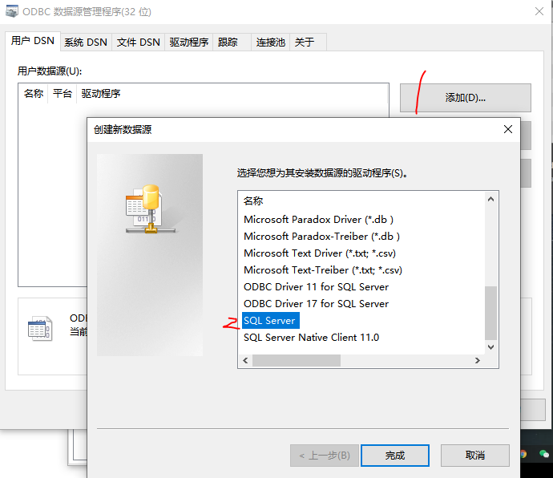Close the 创建新数据源 dialog
The image size is (553, 478).
tap(508, 129)
